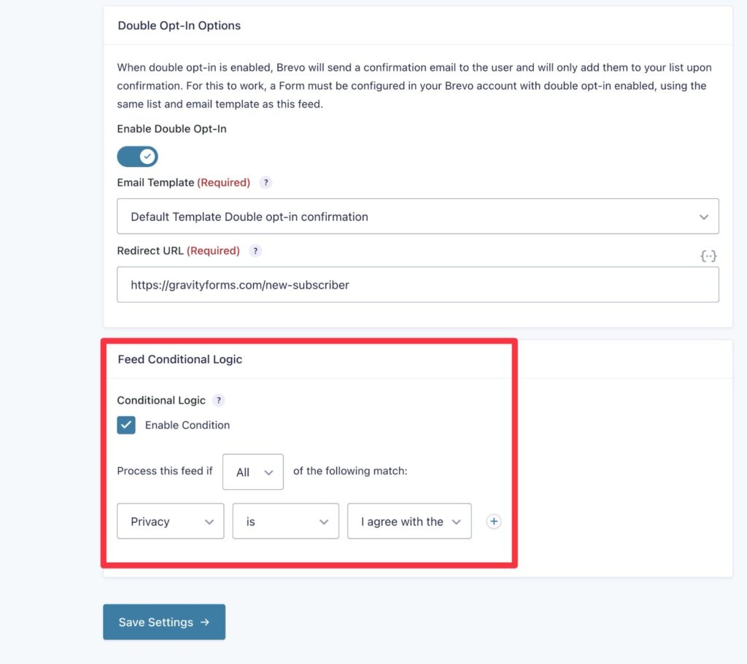
Task: Click the plus icon to add another condition
Action: coord(493,521)
